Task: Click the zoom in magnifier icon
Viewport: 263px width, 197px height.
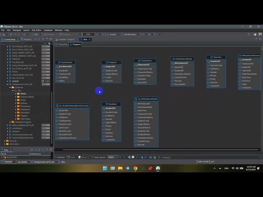Action: pyautogui.click(x=120, y=157)
